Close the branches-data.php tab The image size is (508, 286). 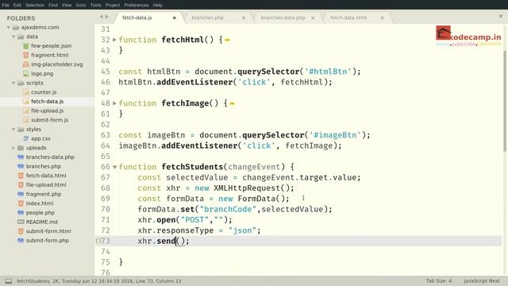313,17
